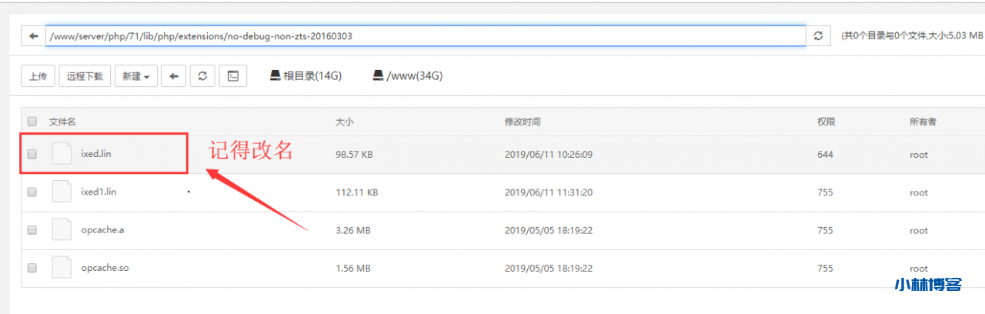Check the ixed1.lin row checkbox

pos(32,192)
